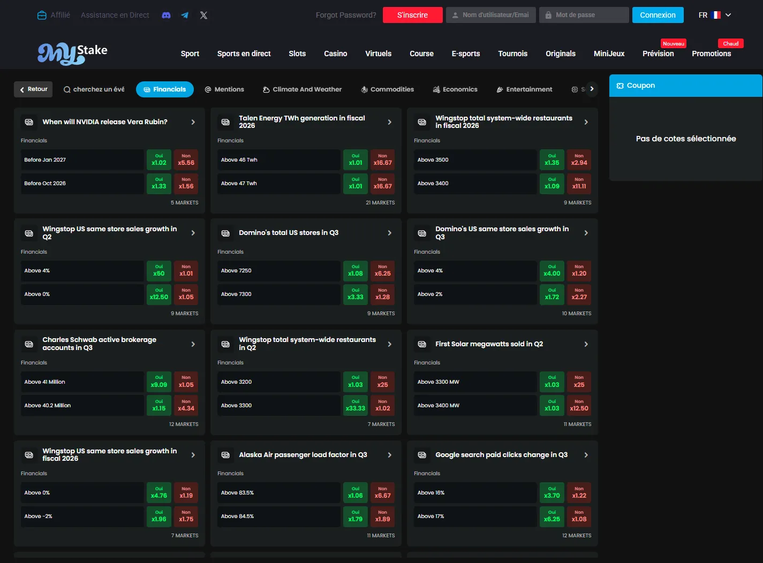Show more categories with right arrow

[x=592, y=89]
